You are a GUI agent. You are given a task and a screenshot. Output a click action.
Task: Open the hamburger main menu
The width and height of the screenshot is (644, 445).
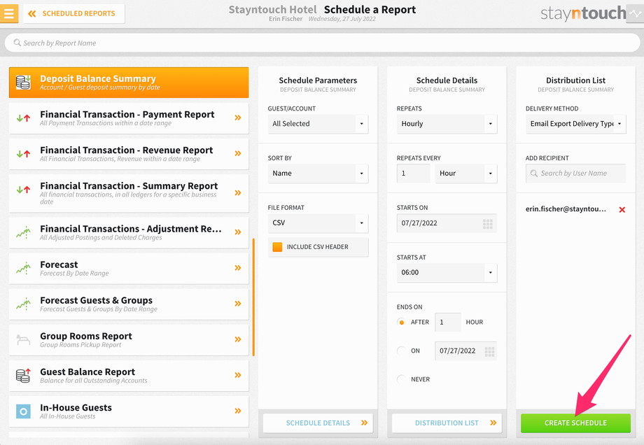tap(8, 13)
